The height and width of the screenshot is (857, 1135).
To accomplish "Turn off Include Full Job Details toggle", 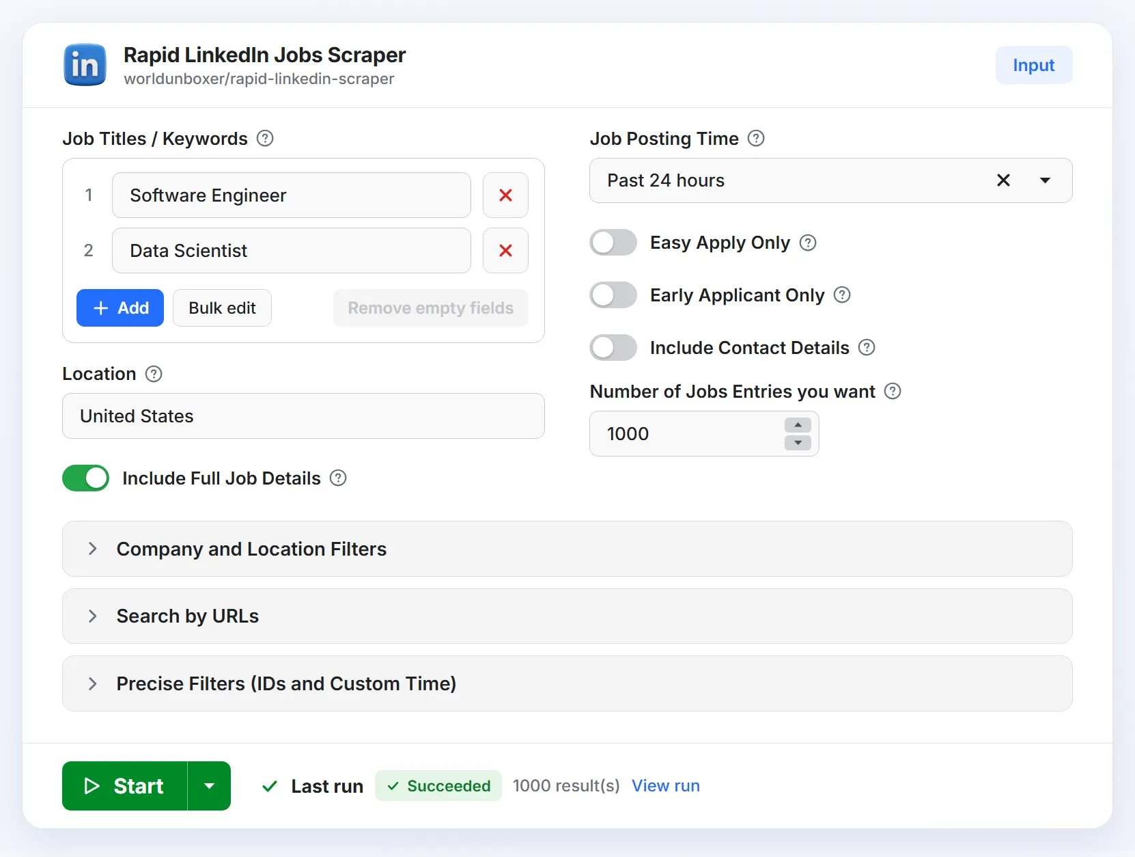I will (x=86, y=478).
